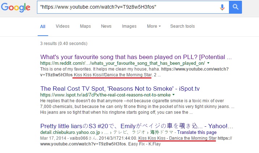The image size is (259, 153).
Task: Expand the More dropdown menu
Action: pos(154,26)
